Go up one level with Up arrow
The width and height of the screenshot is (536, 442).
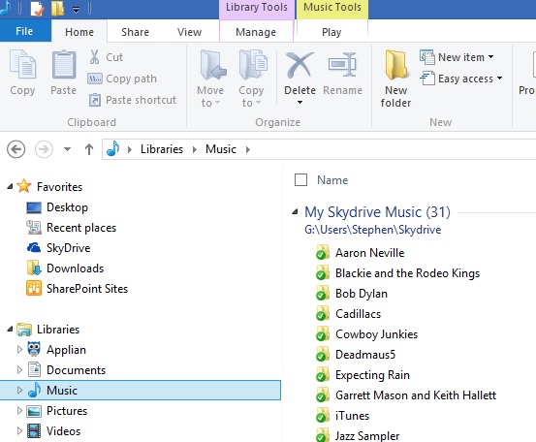pos(89,149)
